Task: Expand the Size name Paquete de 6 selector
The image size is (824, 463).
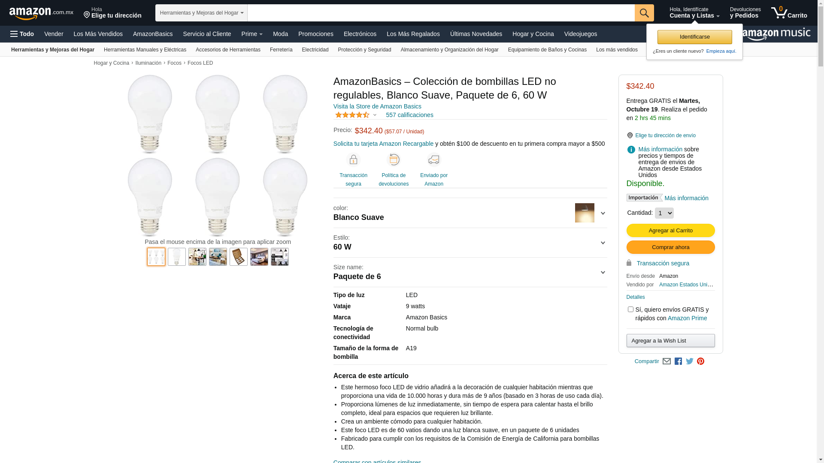Action: tap(603, 273)
